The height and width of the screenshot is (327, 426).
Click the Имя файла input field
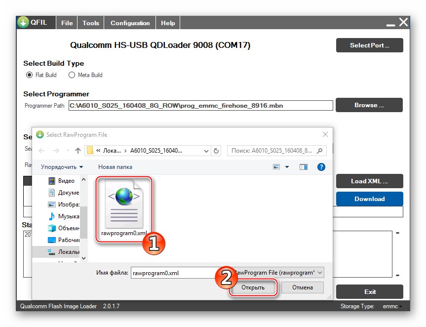(177, 273)
